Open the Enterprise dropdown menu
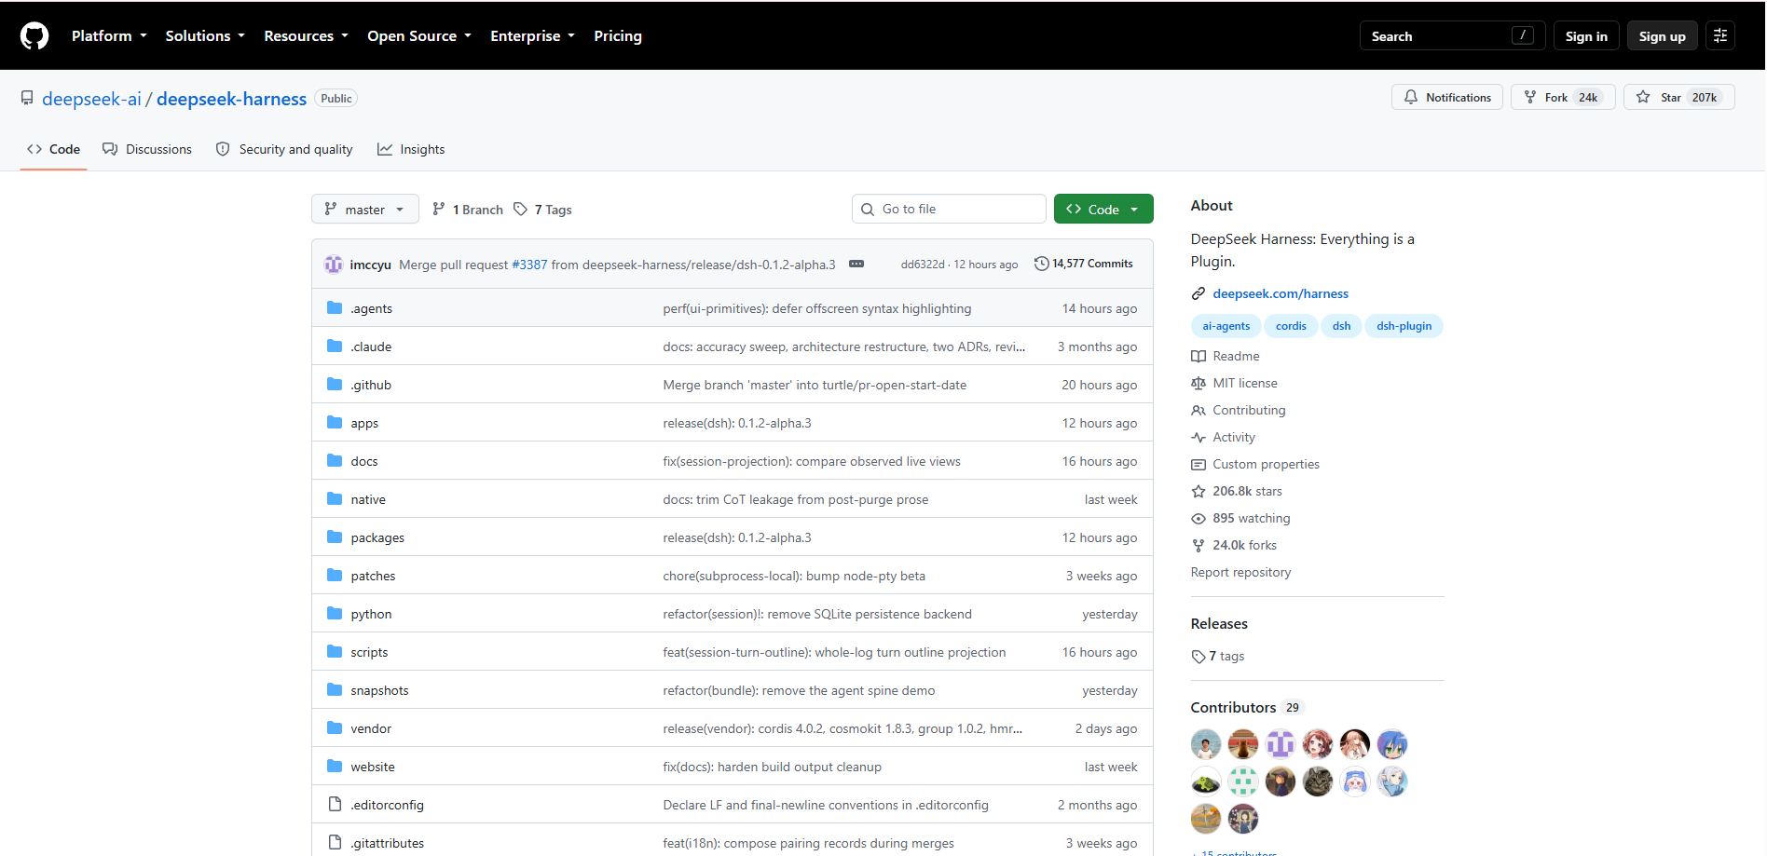This screenshot has height=856, width=1767. [x=532, y=36]
